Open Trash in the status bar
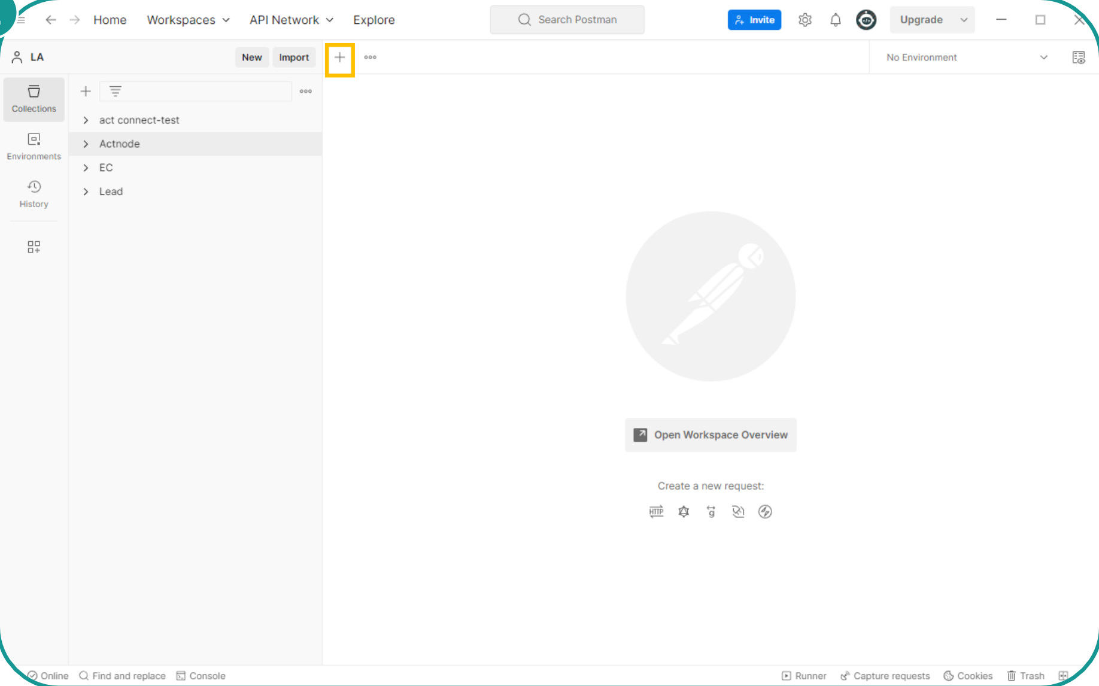 [1025, 676]
